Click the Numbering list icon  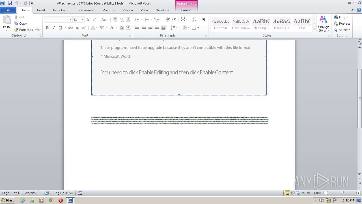click(146, 20)
